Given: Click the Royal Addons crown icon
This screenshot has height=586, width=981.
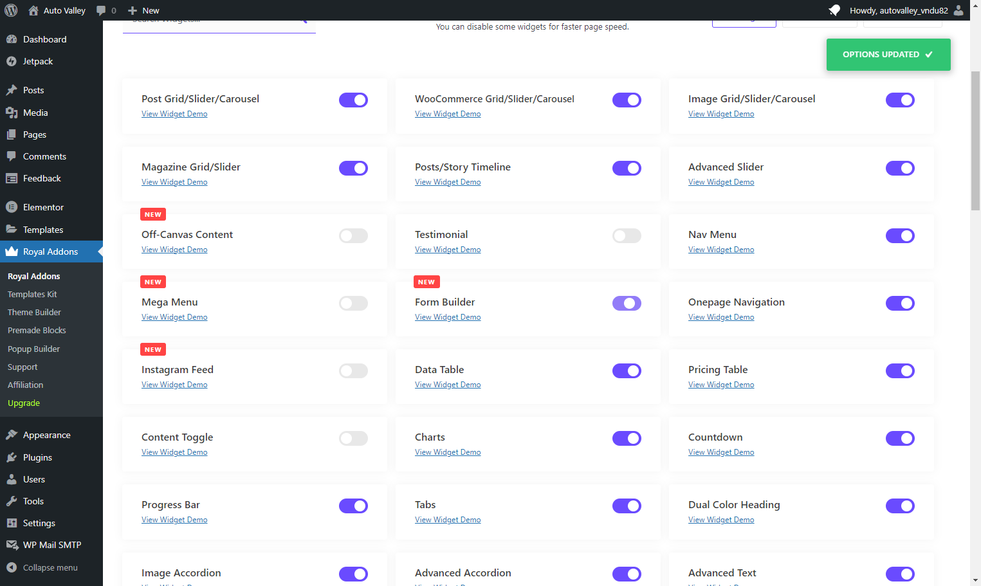Looking at the screenshot, I should [x=12, y=252].
